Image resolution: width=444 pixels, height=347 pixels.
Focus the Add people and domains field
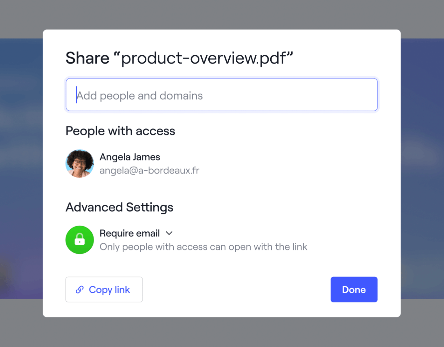click(x=222, y=95)
